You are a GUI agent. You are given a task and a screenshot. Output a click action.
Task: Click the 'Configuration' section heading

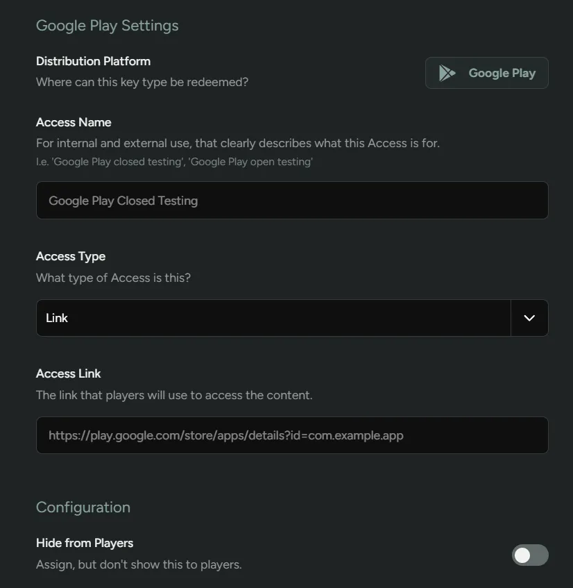click(x=83, y=507)
